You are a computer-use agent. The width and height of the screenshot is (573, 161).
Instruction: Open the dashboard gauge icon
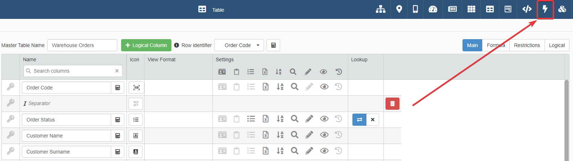[x=433, y=9]
